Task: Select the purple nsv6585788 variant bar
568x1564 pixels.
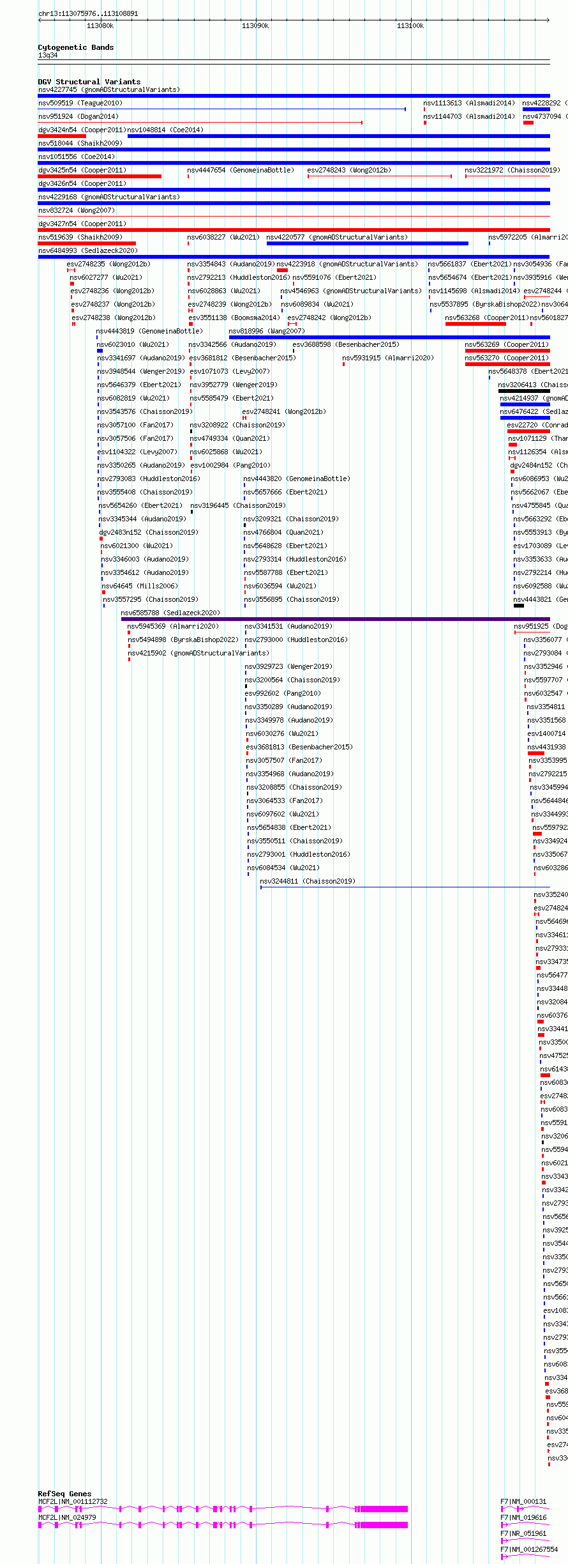Action: pyautogui.click(x=335, y=618)
